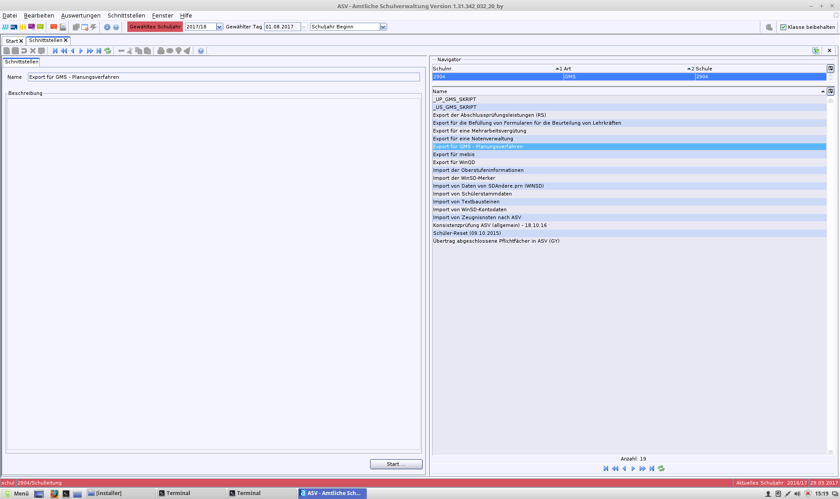
Task: Toggle the Klasse beibehalten checkbox
Action: [784, 27]
